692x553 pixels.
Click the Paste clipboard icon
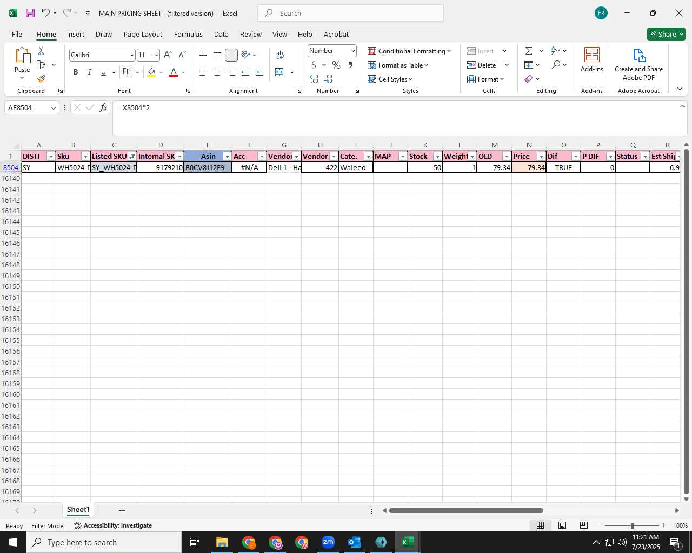[22, 55]
